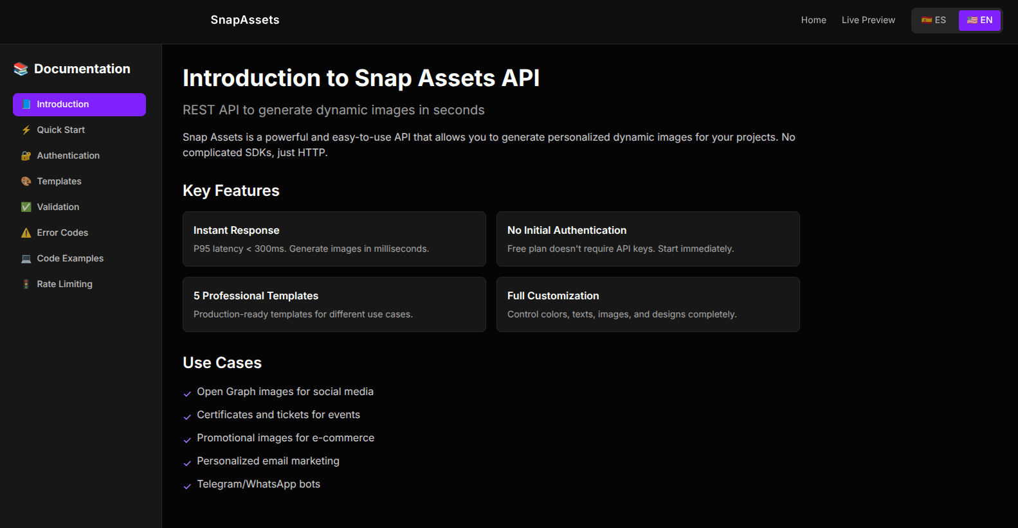Click the Instant Response feature card
The width and height of the screenshot is (1018, 528).
pyautogui.click(x=334, y=239)
